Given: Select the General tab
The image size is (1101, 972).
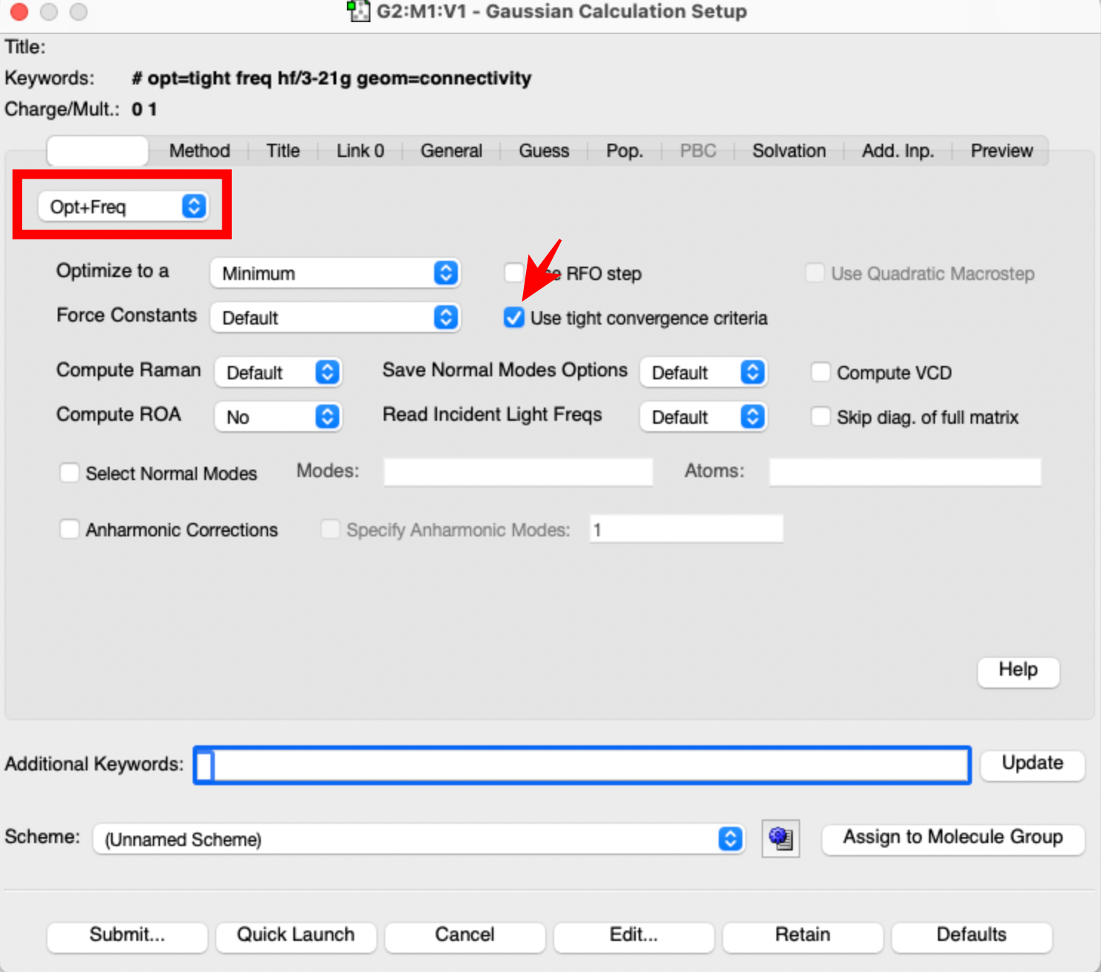Looking at the screenshot, I should [x=451, y=150].
